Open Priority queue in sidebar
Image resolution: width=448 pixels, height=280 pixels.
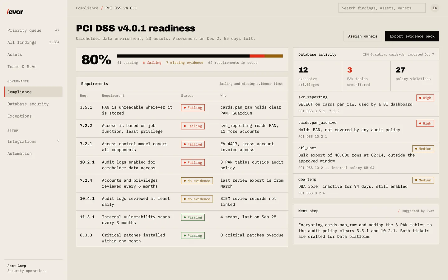[33, 30]
